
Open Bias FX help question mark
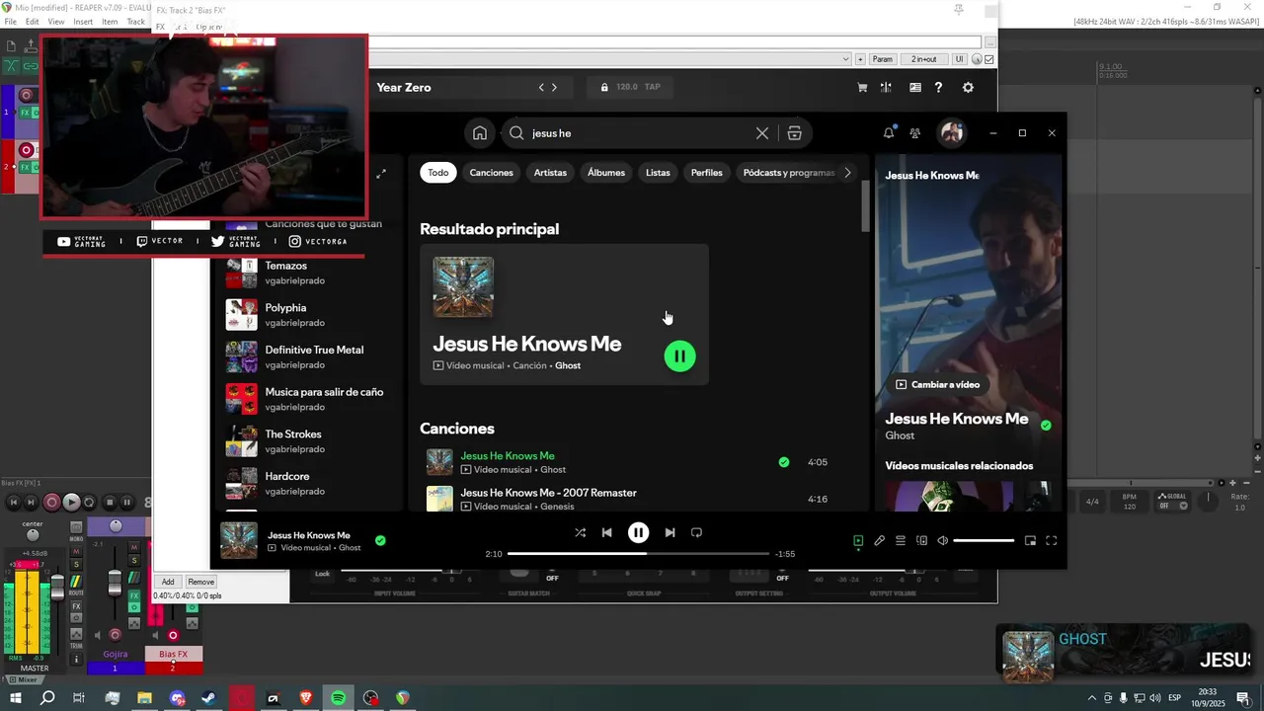[938, 87]
